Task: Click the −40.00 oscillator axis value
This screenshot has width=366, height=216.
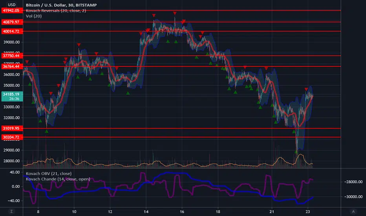Action: 13,201
